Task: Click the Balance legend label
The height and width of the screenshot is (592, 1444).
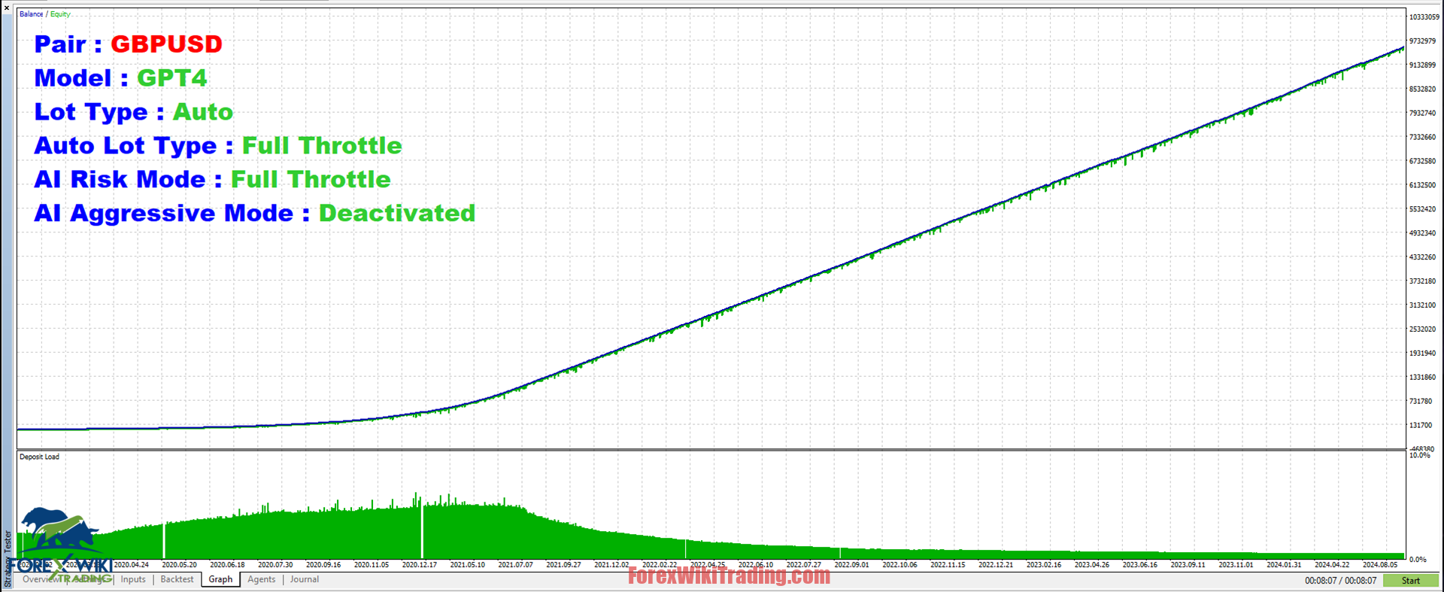Action: tap(31, 14)
